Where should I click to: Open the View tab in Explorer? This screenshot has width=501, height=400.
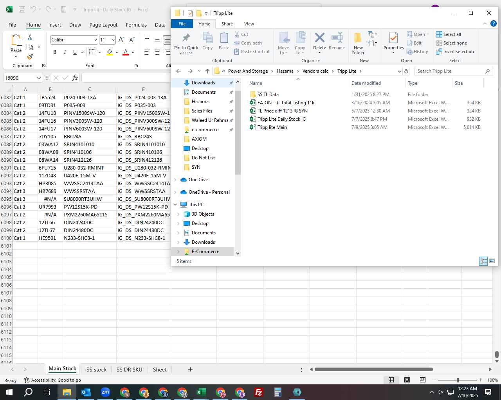click(249, 24)
